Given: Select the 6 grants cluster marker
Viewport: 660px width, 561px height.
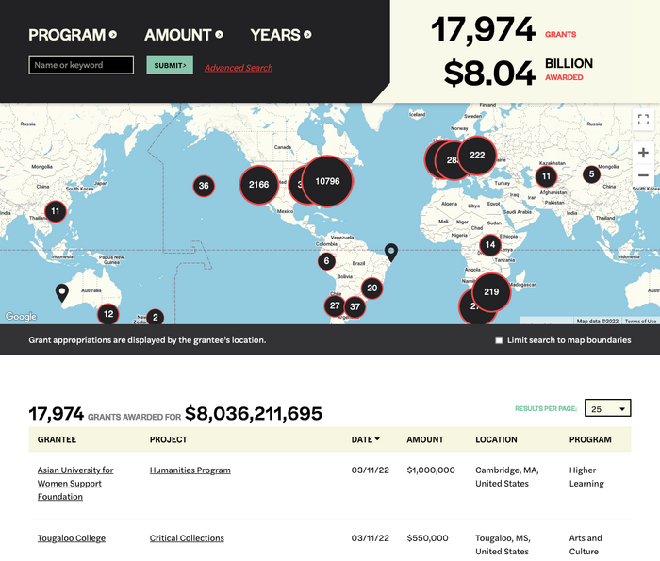Looking at the screenshot, I should click(326, 261).
